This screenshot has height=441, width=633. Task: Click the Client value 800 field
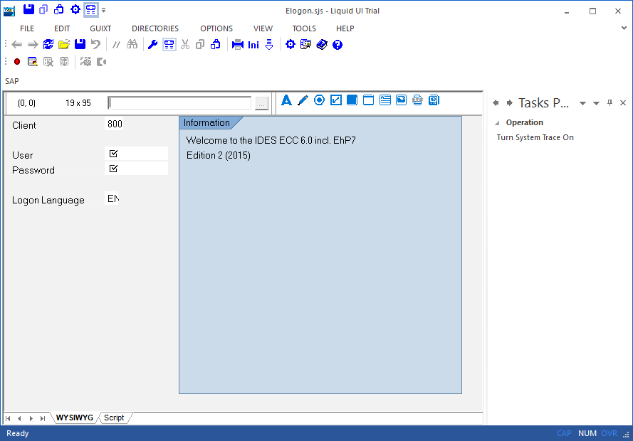pos(115,124)
